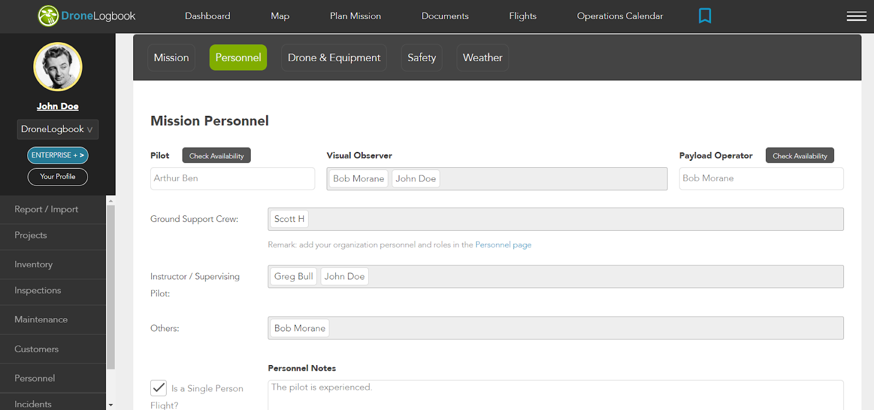Open the Flights menu
The width and height of the screenshot is (874, 410).
coord(523,16)
